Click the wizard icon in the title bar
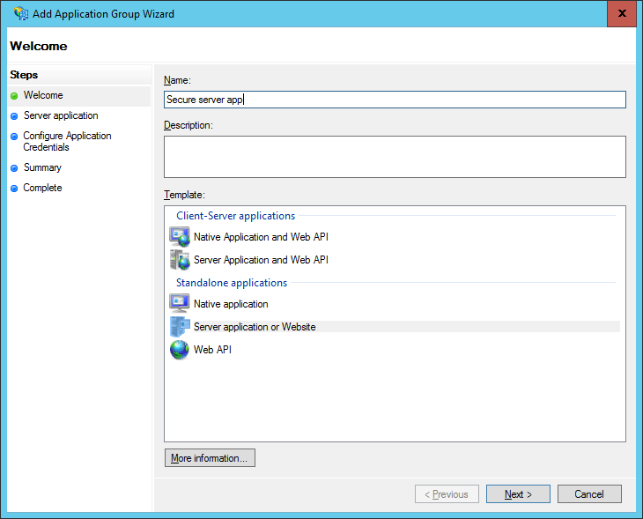 tap(20, 13)
